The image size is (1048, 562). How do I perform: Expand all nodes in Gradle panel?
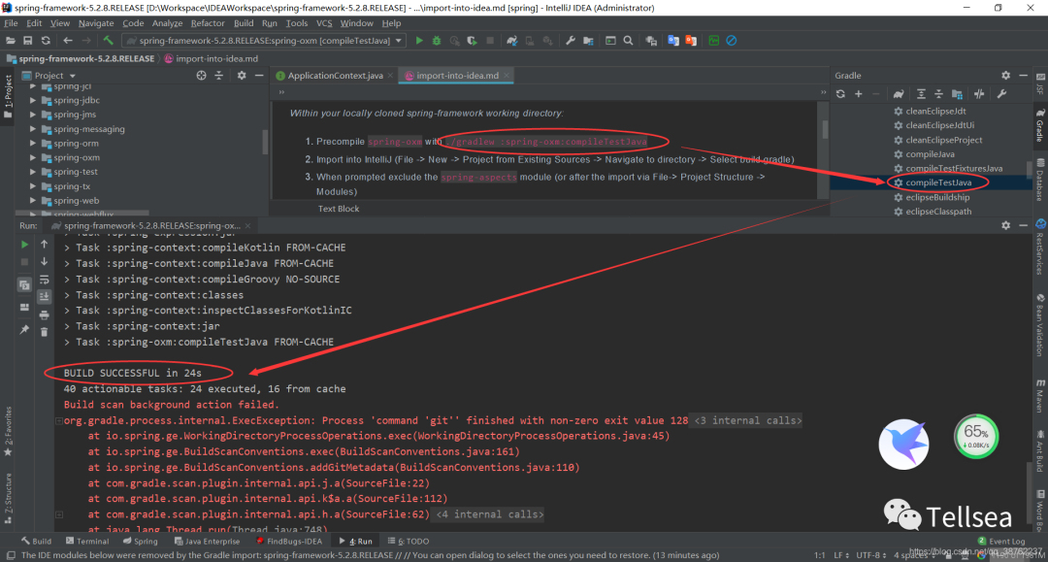tap(921, 94)
